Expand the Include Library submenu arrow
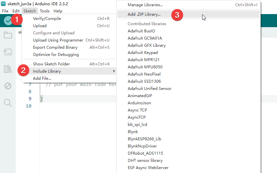The width and height of the screenshot is (277, 173). [x=114, y=71]
